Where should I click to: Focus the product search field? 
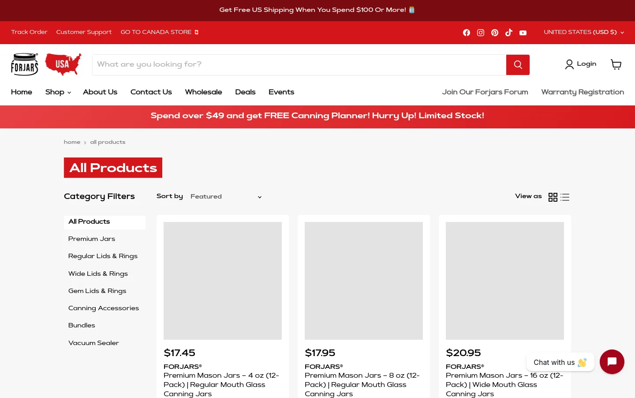pos(299,65)
